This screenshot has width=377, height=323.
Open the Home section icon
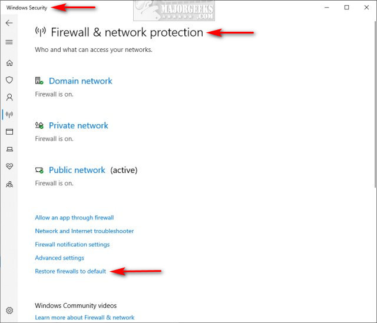coord(9,63)
